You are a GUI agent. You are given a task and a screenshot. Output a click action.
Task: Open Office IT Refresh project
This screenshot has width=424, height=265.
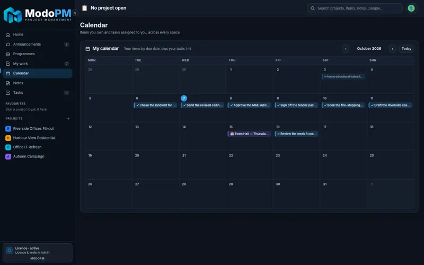(x=37, y=147)
